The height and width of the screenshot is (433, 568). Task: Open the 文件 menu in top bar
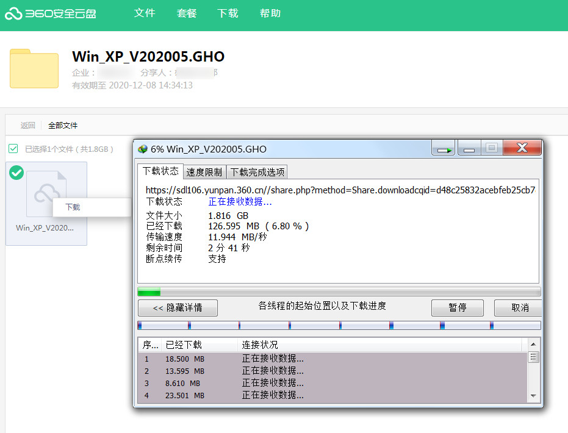(145, 13)
